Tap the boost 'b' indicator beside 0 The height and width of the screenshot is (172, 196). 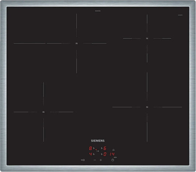click(102, 154)
